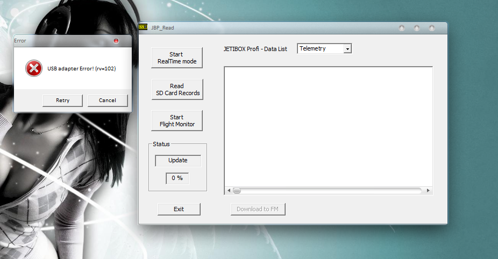Click the Update status field
The width and height of the screenshot is (498, 259).
click(178, 161)
